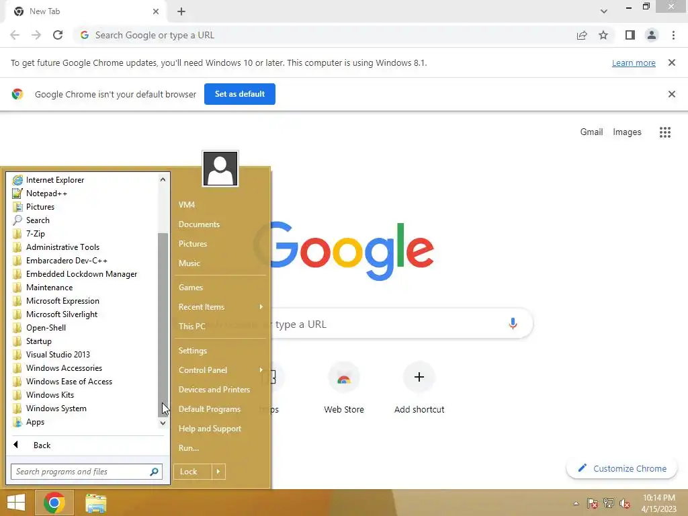Click the magnifier icon in the start search box
Viewport: 688px width, 516px height.
click(154, 472)
